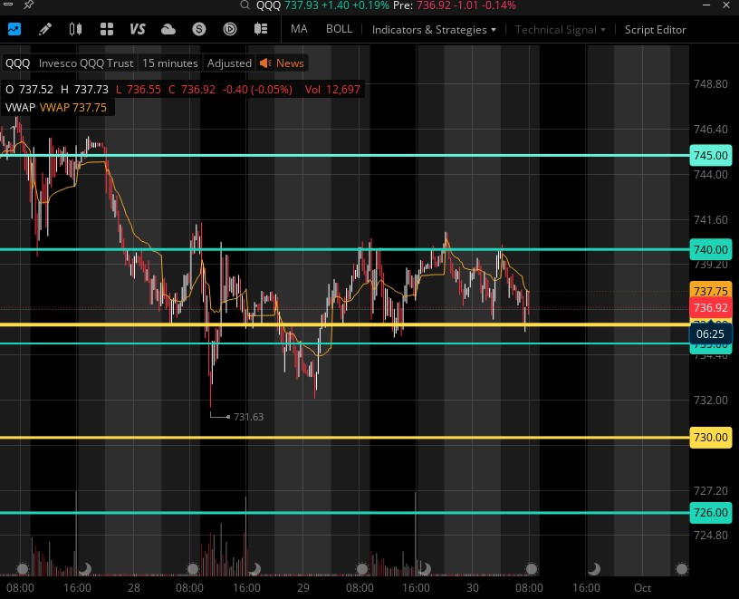Open the blue line chart icon

pyautogui.click(x=14, y=29)
